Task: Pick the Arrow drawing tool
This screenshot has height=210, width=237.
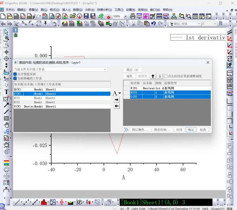Action: click(x=6, y=105)
